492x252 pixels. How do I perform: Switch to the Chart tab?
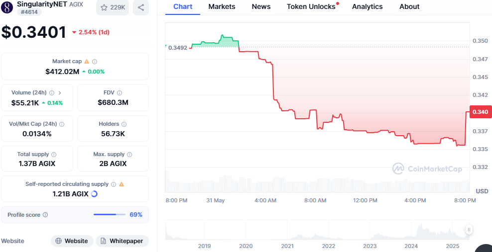click(x=183, y=7)
